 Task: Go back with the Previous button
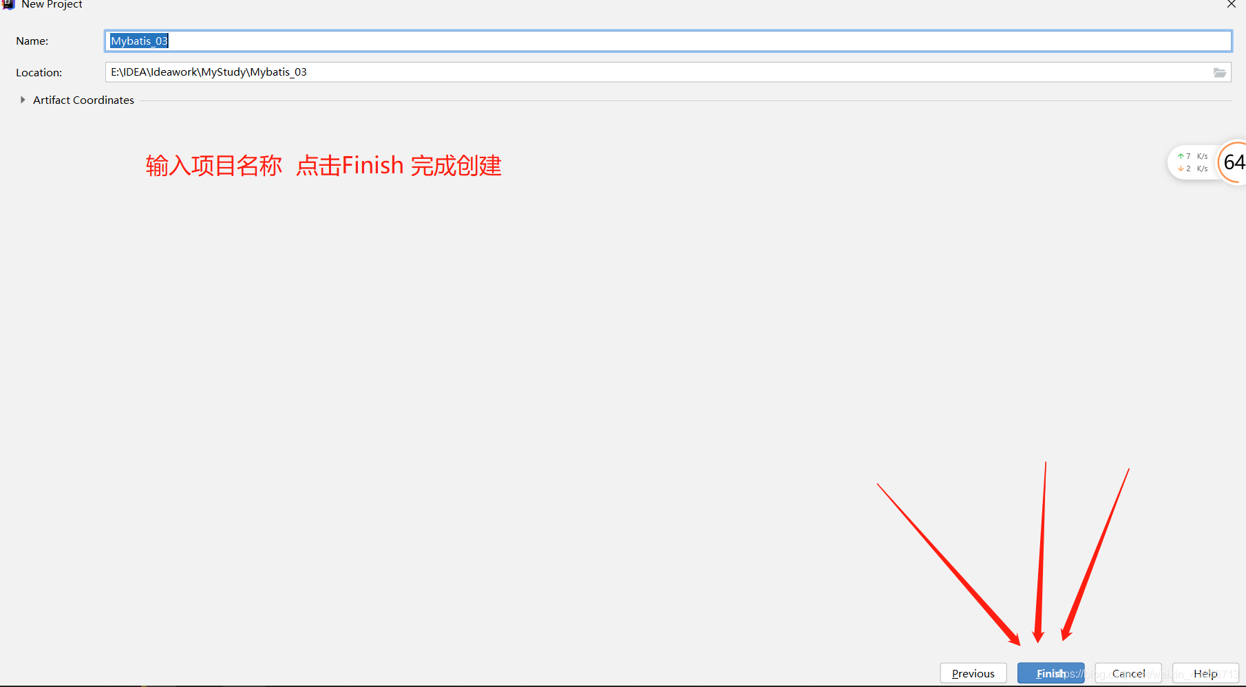pyautogui.click(x=973, y=673)
